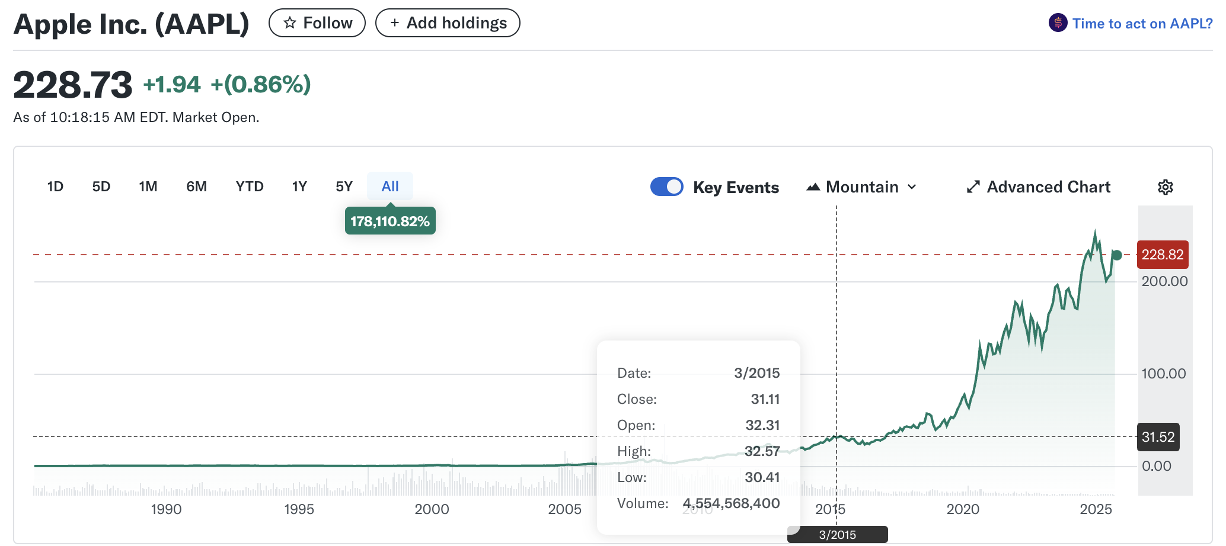Click the Advanced Chart label

1048,187
